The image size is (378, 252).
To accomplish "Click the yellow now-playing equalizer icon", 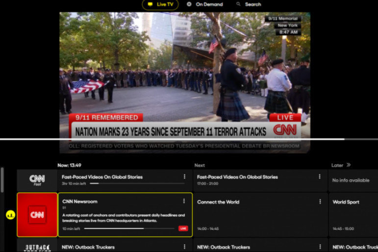I will (10, 215).
